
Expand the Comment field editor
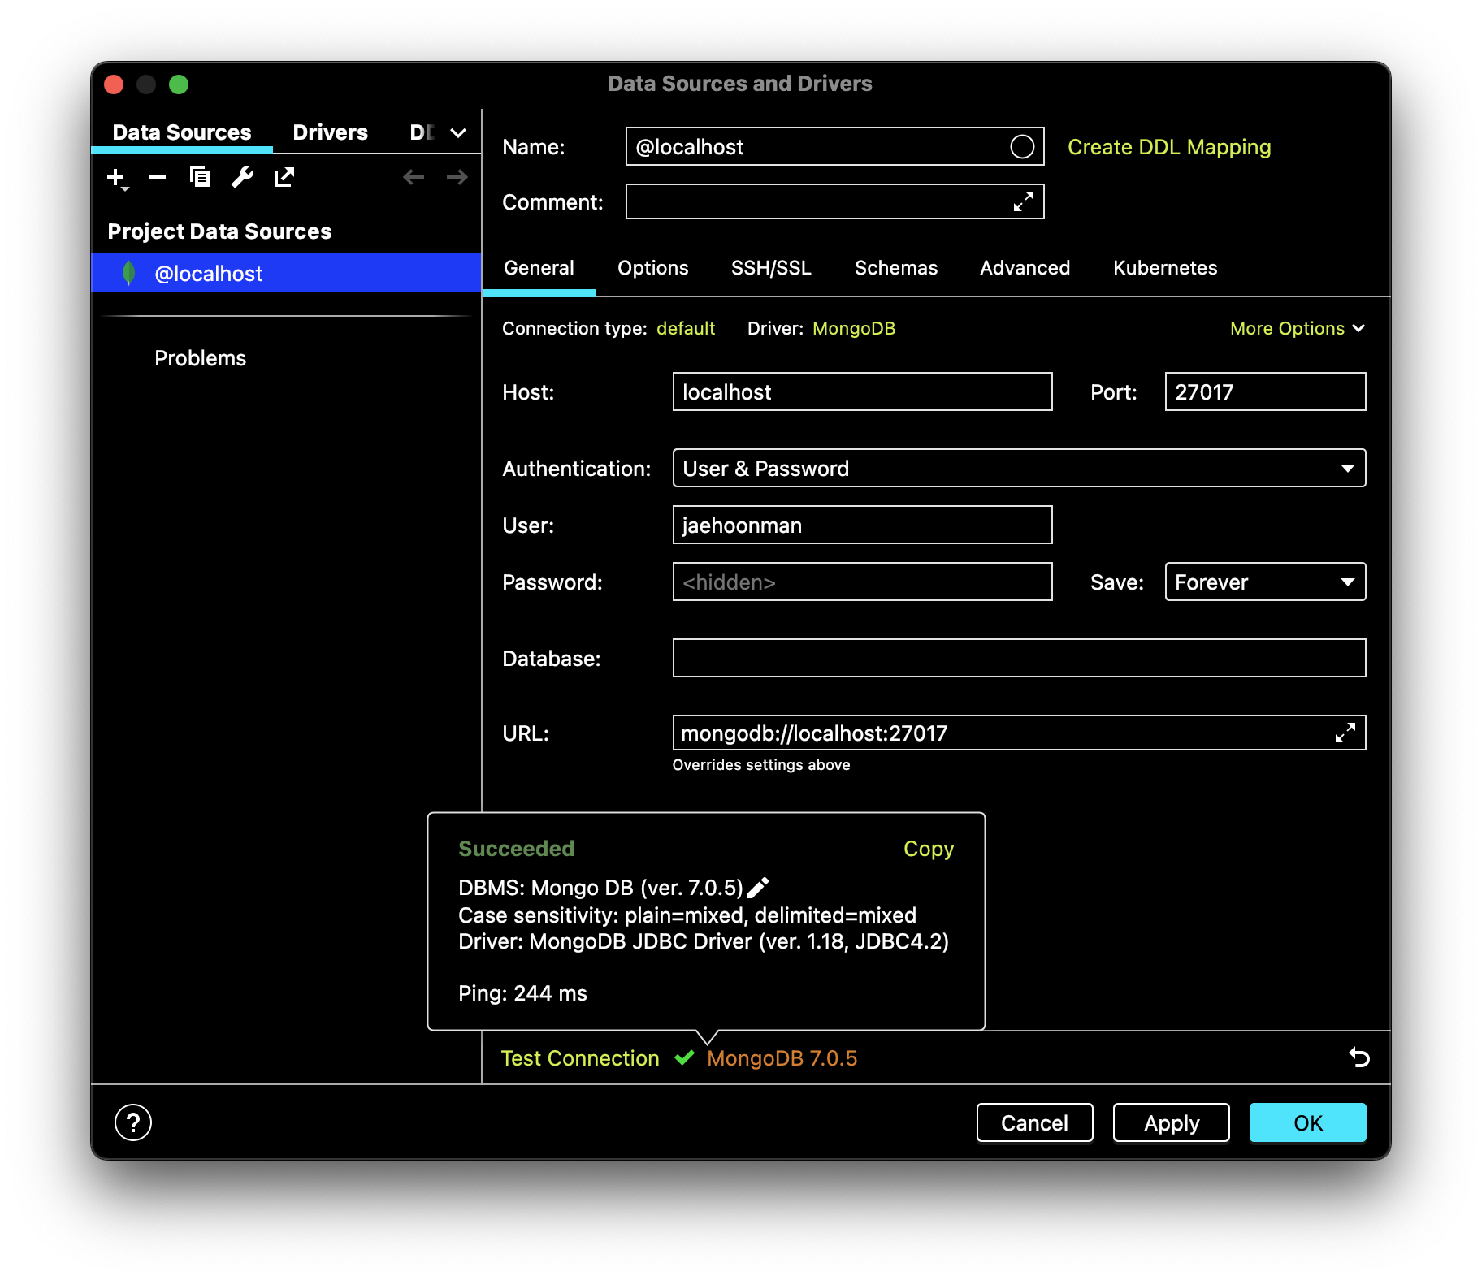[x=1023, y=201]
